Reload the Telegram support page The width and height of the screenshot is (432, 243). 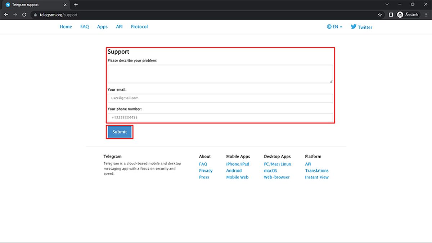(x=24, y=15)
